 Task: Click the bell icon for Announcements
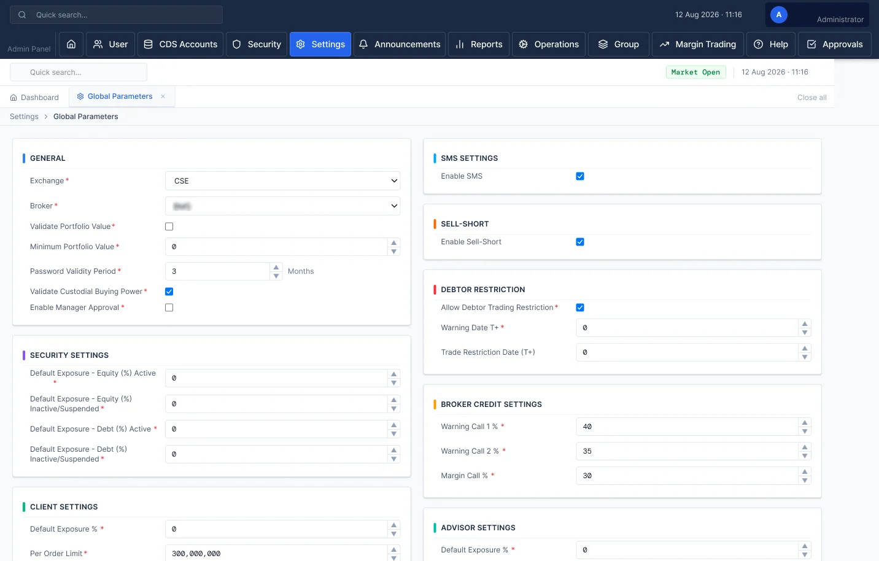[x=363, y=44]
